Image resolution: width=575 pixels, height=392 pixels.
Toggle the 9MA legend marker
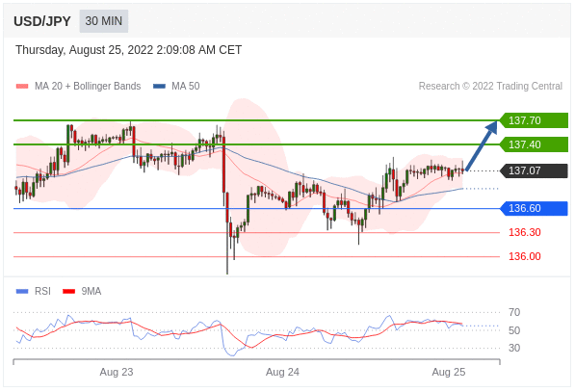[69, 292]
